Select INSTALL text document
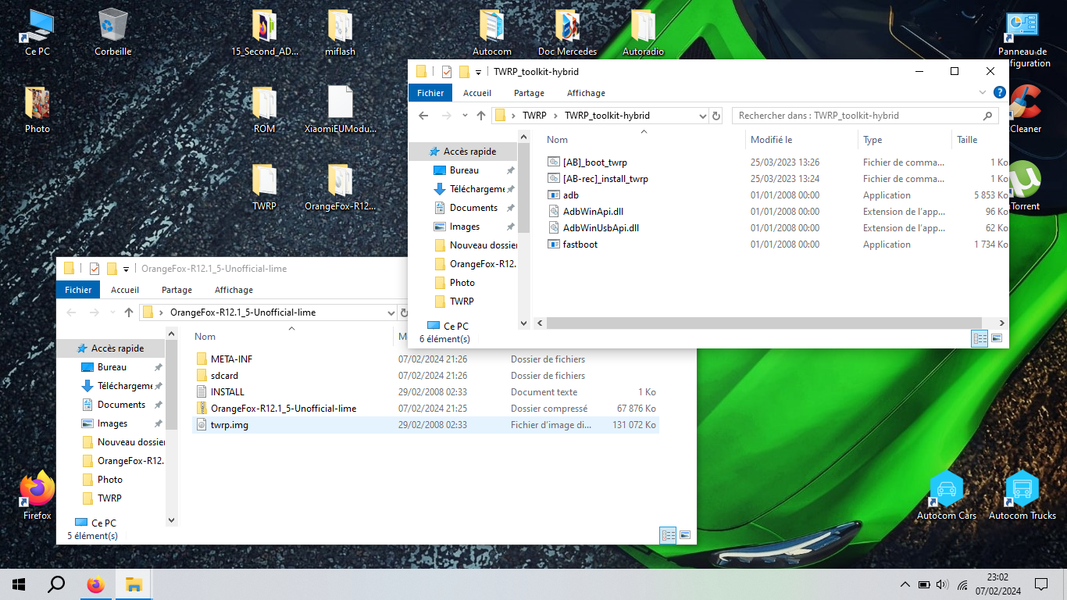This screenshot has height=600, width=1067. pos(227,392)
